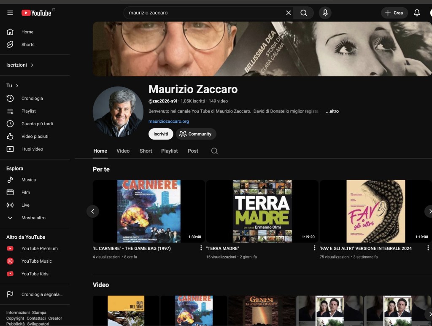This screenshot has width=432, height=326.
Task: Click the Crea button
Action: 394,13
